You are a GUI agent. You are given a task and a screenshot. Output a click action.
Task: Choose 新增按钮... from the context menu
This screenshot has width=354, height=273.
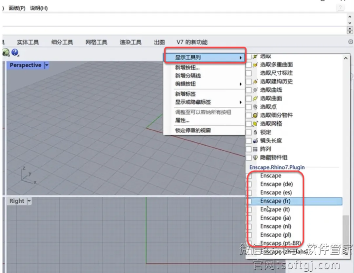point(187,67)
